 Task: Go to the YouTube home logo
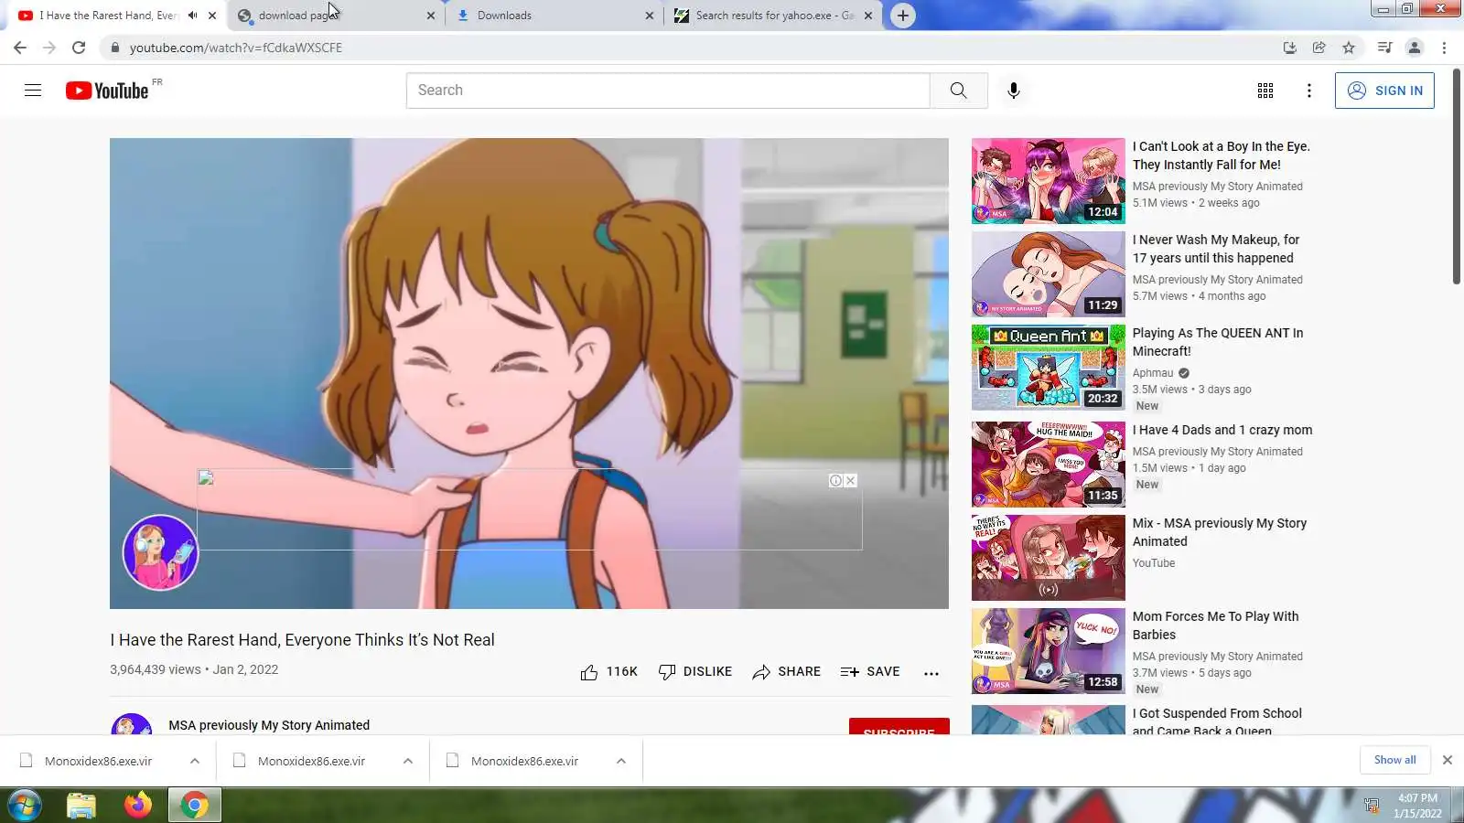(x=107, y=91)
